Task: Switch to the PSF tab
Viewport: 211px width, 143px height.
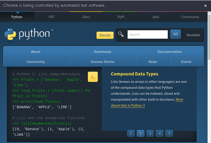Action: (x=51, y=17)
